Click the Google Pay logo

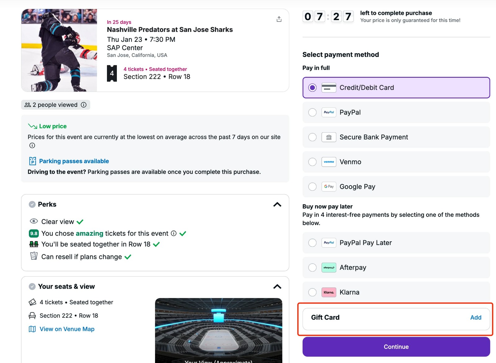pyautogui.click(x=329, y=186)
